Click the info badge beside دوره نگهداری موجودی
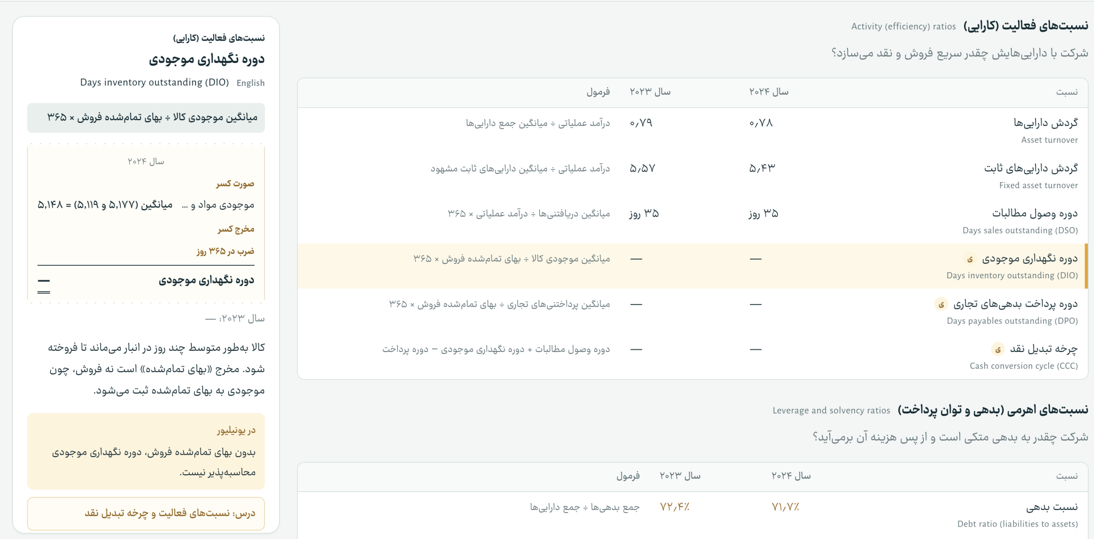 click(970, 259)
